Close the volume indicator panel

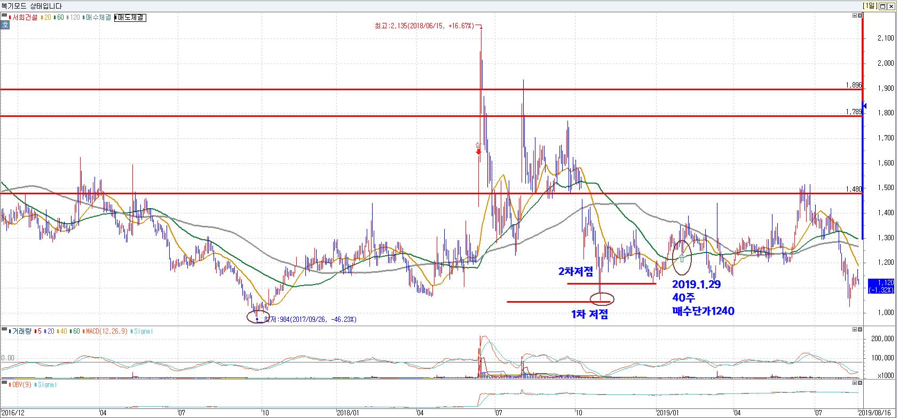(859, 330)
